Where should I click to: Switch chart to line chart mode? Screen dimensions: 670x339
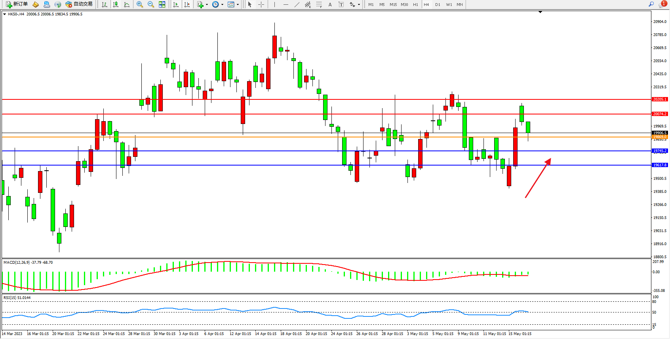point(127,4)
